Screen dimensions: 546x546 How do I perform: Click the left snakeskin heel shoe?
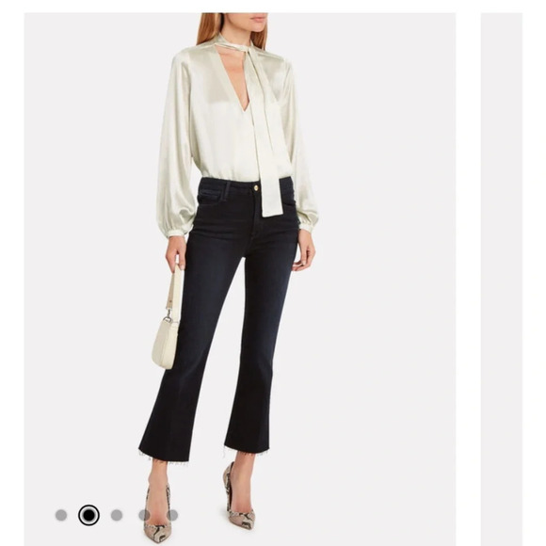(159, 512)
